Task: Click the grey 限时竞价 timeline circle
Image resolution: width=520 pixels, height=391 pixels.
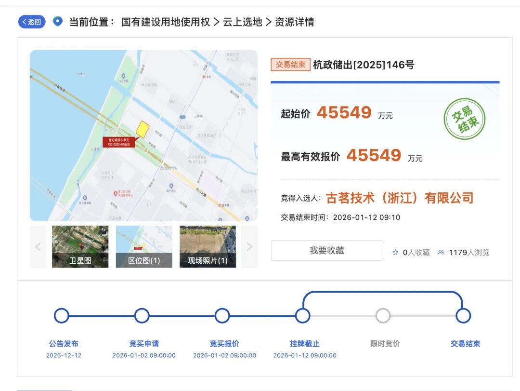Action: (383, 316)
